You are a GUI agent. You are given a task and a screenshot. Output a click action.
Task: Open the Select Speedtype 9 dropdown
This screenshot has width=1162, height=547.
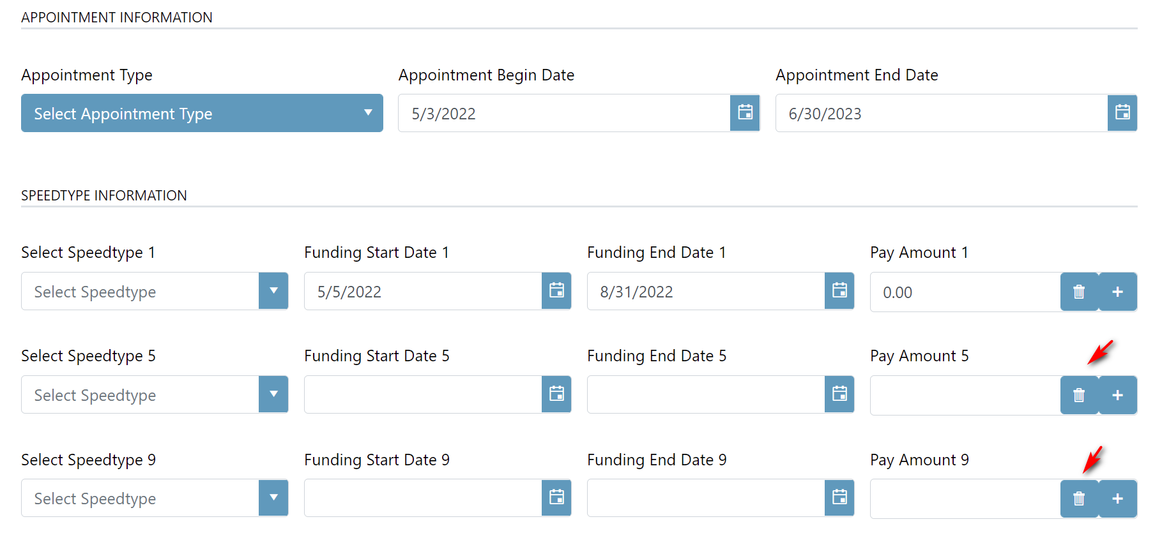273,498
